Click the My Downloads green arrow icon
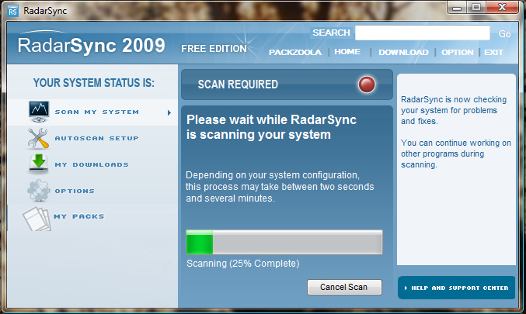526x314 pixels. (x=38, y=164)
